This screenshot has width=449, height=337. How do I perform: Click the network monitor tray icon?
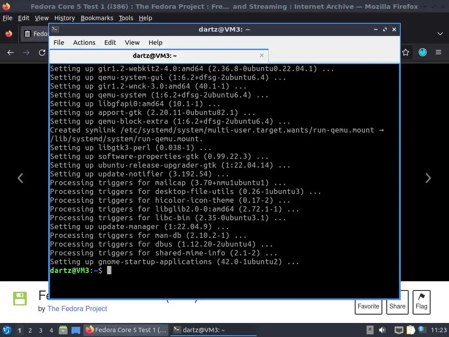[x=399, y=330]
